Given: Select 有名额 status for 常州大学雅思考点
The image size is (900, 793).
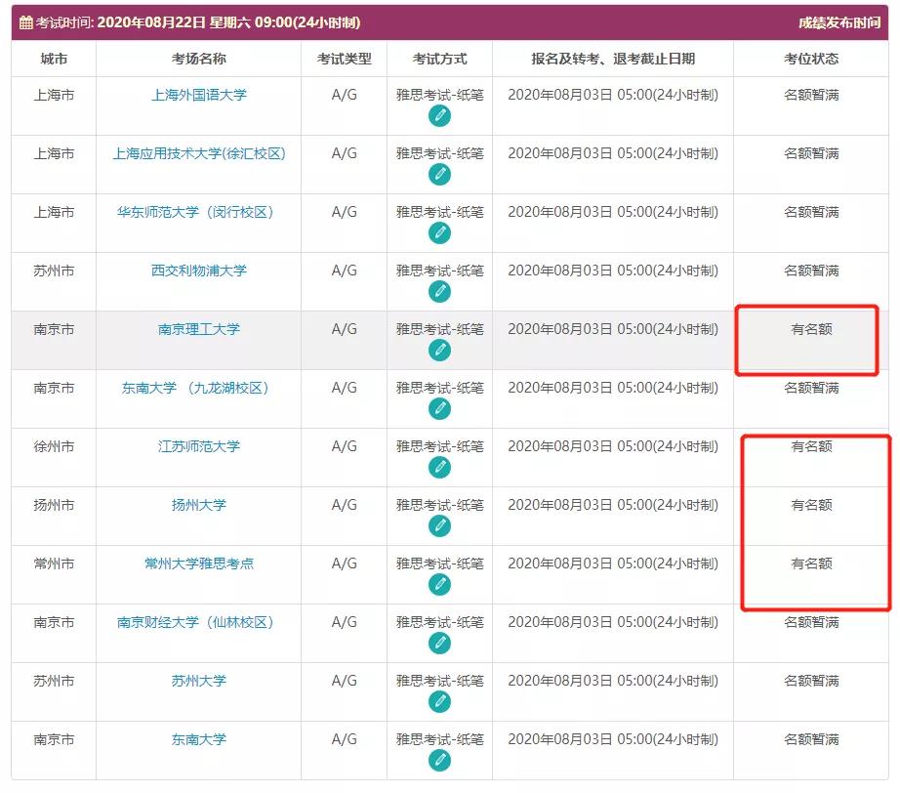Looking at the screenshot, I should point(811,563).
